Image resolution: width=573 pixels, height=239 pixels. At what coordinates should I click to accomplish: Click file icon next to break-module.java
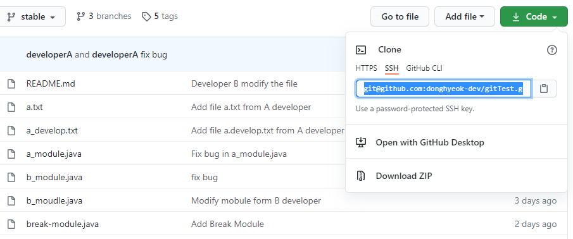click(11, 224)
